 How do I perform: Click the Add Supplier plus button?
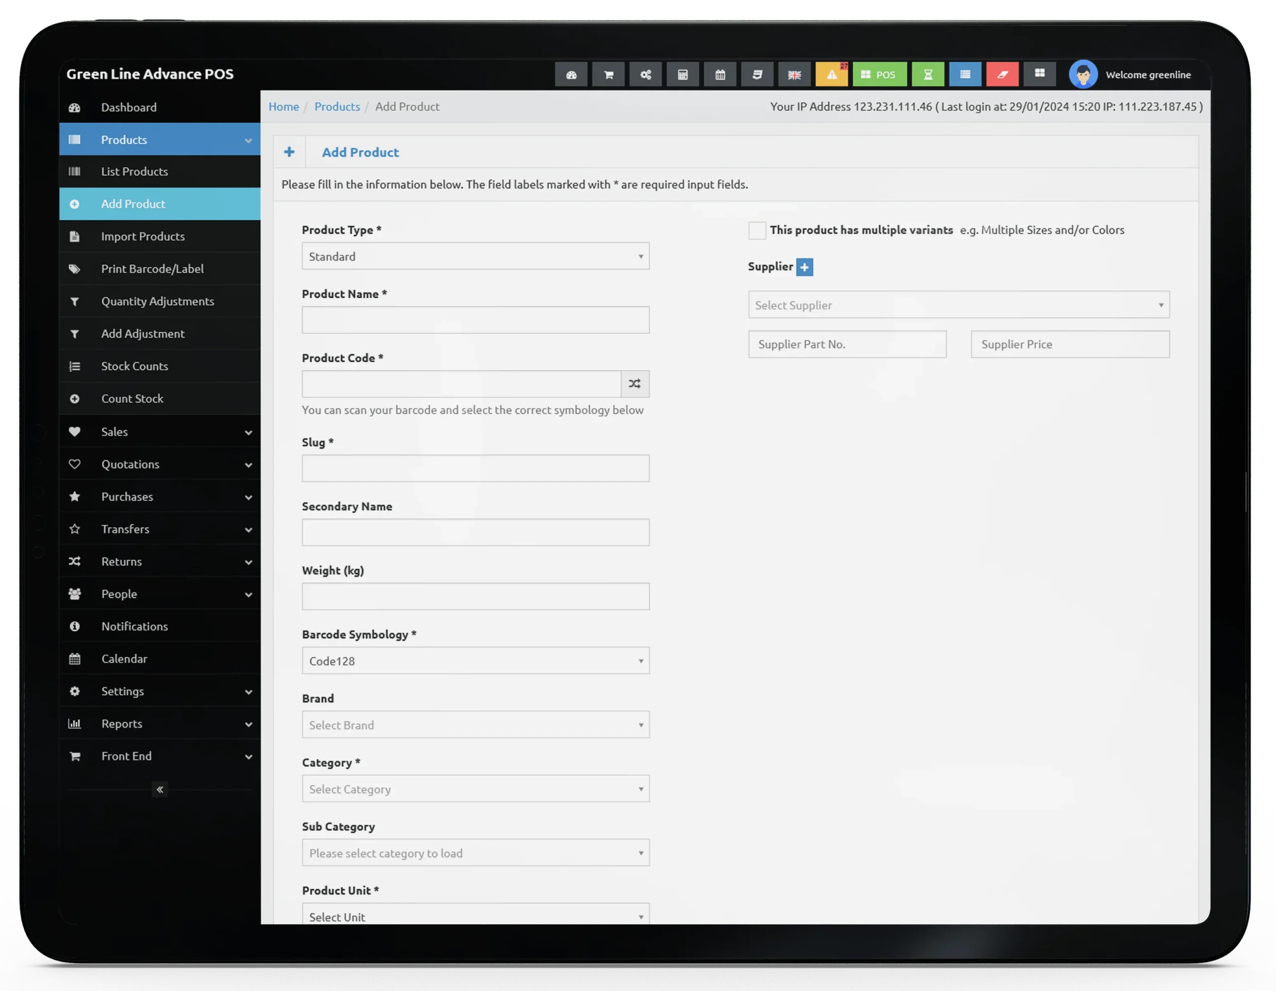pyautogui.click(x=805, y=266)
